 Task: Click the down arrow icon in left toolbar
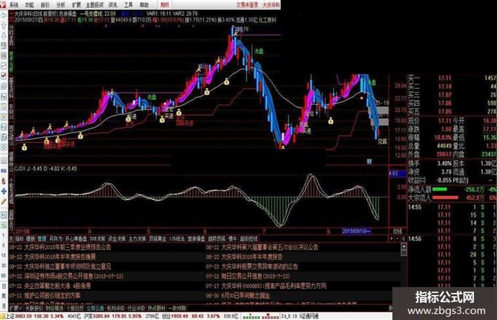(x=4, y=35)
